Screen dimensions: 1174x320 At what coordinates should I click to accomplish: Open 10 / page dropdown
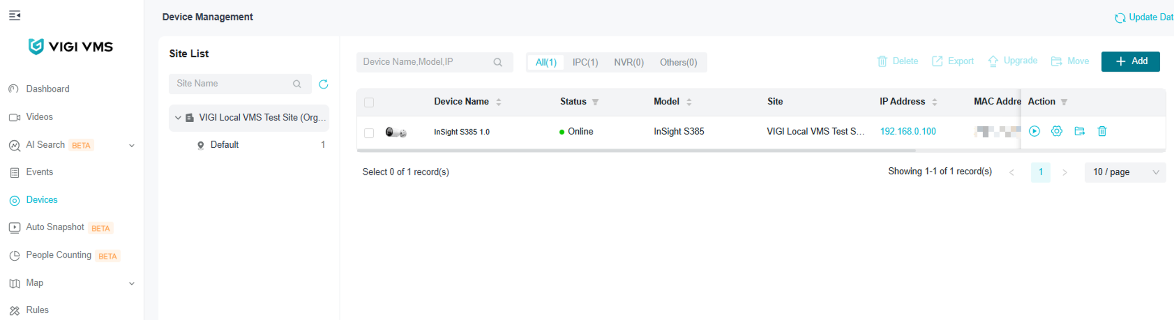1125,173
